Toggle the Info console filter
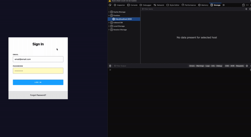Image resolution: width=251 pixels, height=137 pixels. tap(213, 66)
